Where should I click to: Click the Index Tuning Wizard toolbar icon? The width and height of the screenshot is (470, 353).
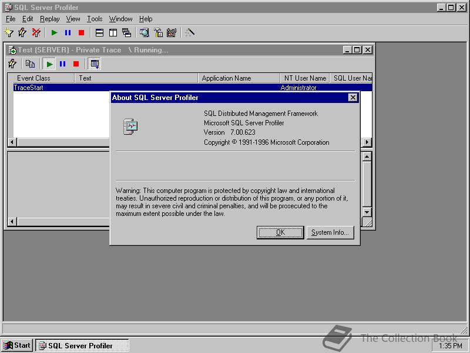pos(172,32)
